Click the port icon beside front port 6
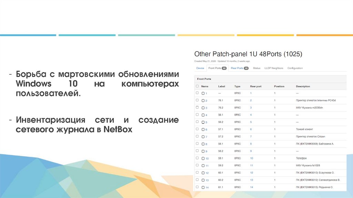The width and height of the screenshot is (353, 198). pos(203,129)
